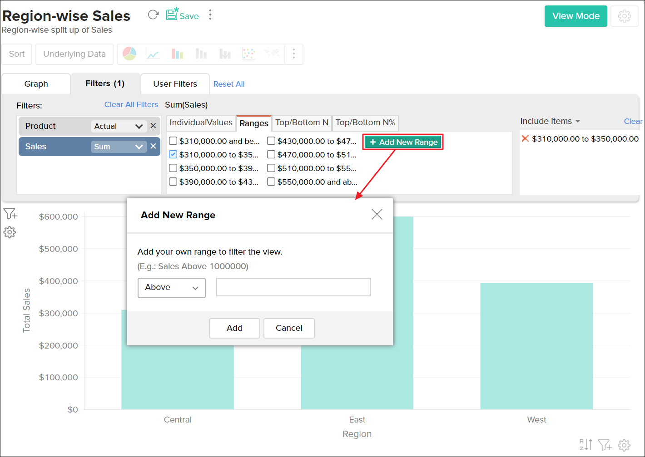Click the refresh icon beside the title
Image resolution: width=645 pixels, height=457 pixels.
[x=153, y=15]
